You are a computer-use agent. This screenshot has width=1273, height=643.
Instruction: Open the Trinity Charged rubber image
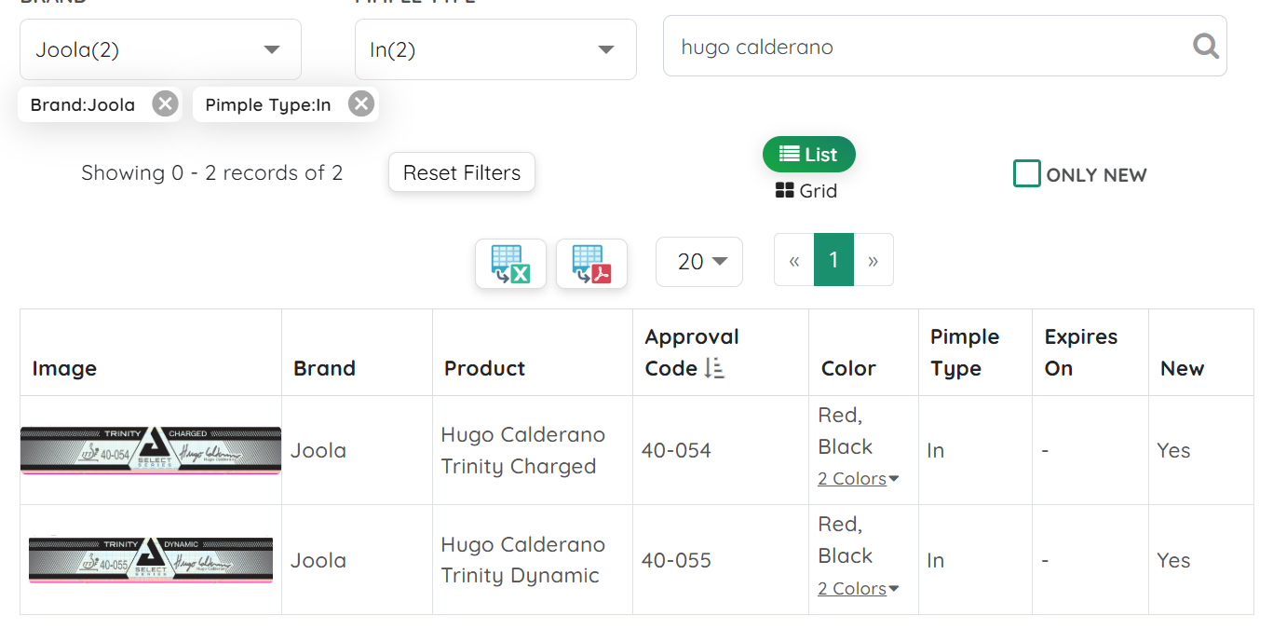[151, 451]
